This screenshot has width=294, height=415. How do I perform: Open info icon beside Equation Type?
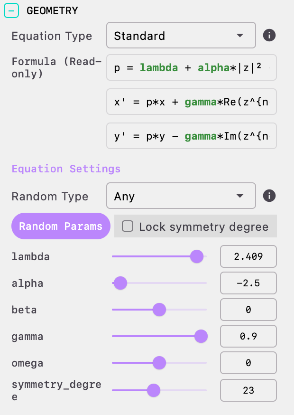[269, 35]
